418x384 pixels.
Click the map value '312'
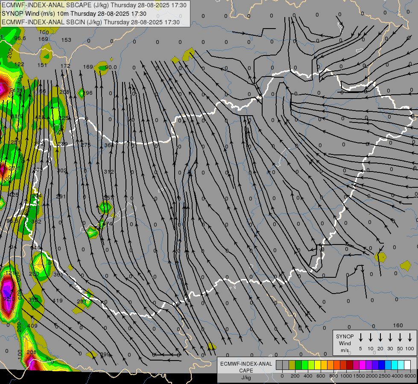pos(109,172)
